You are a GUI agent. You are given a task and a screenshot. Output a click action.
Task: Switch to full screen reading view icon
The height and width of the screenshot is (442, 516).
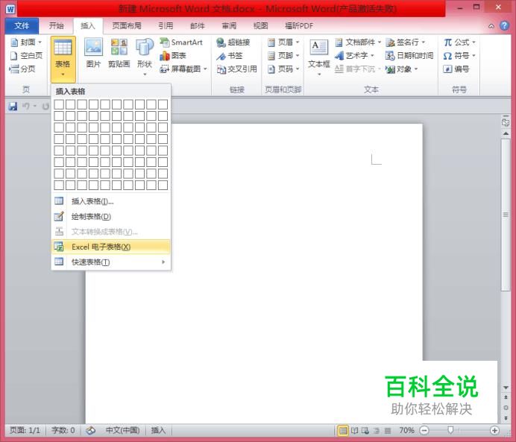[x=354, y=430]
